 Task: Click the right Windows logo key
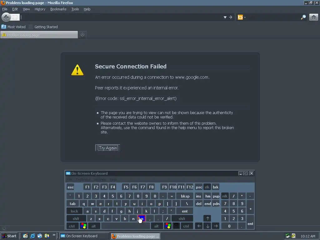(168, 226)
